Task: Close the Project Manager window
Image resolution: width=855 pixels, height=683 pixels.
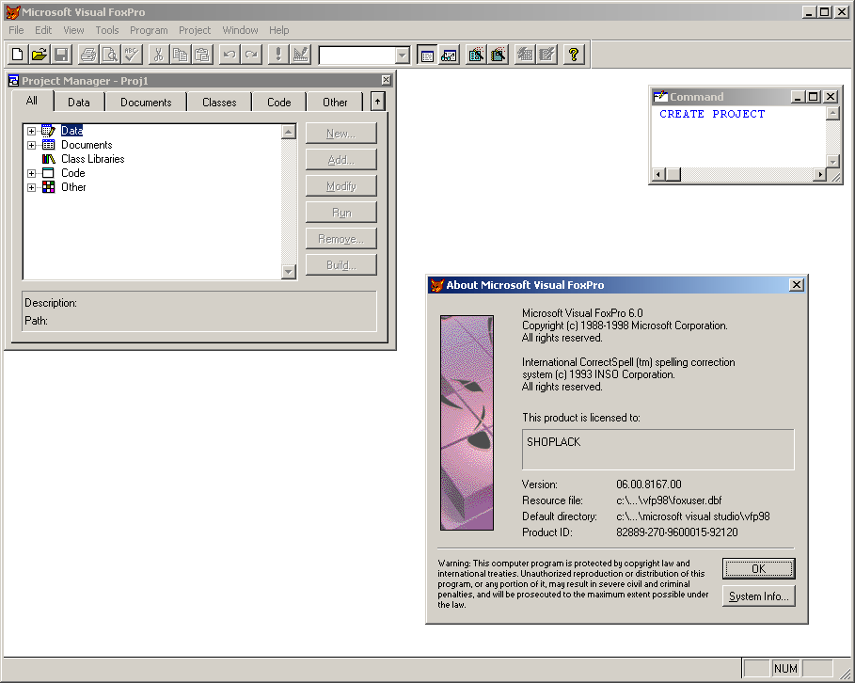Action: point(386,80)
